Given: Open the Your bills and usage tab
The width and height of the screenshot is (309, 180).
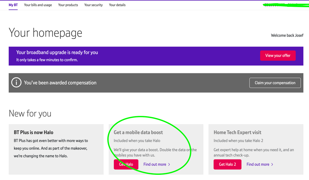Looking at the screenshot, I should 38,5.
